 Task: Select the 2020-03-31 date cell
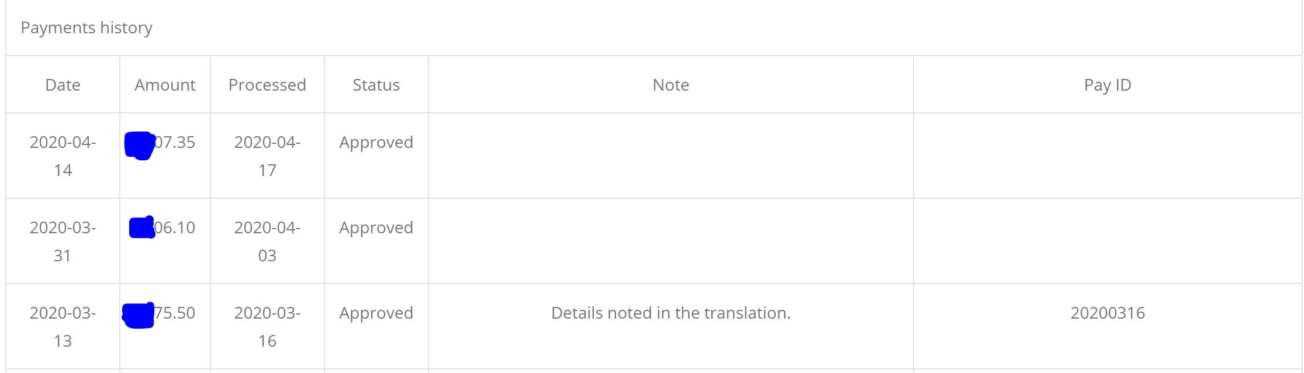click(63, 241)
